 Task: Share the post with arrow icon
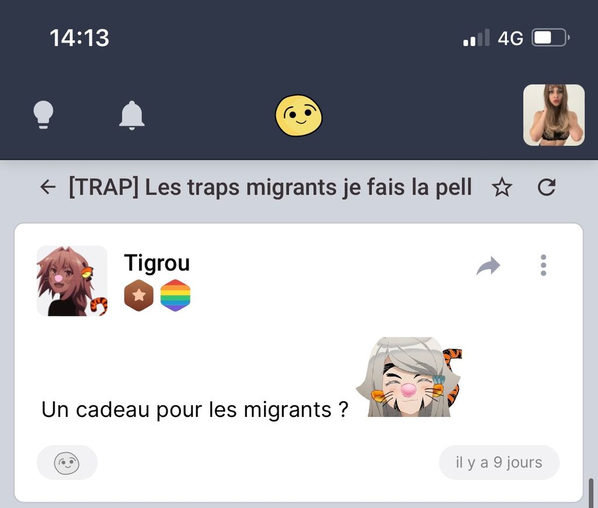pos(488,266)
